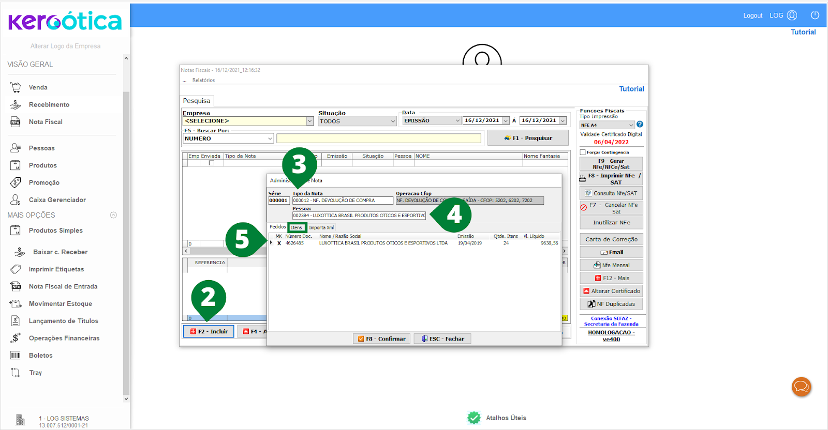Click Logout in the top bar
The width and height of the screenshot is (828, 430).
point(753,16)
